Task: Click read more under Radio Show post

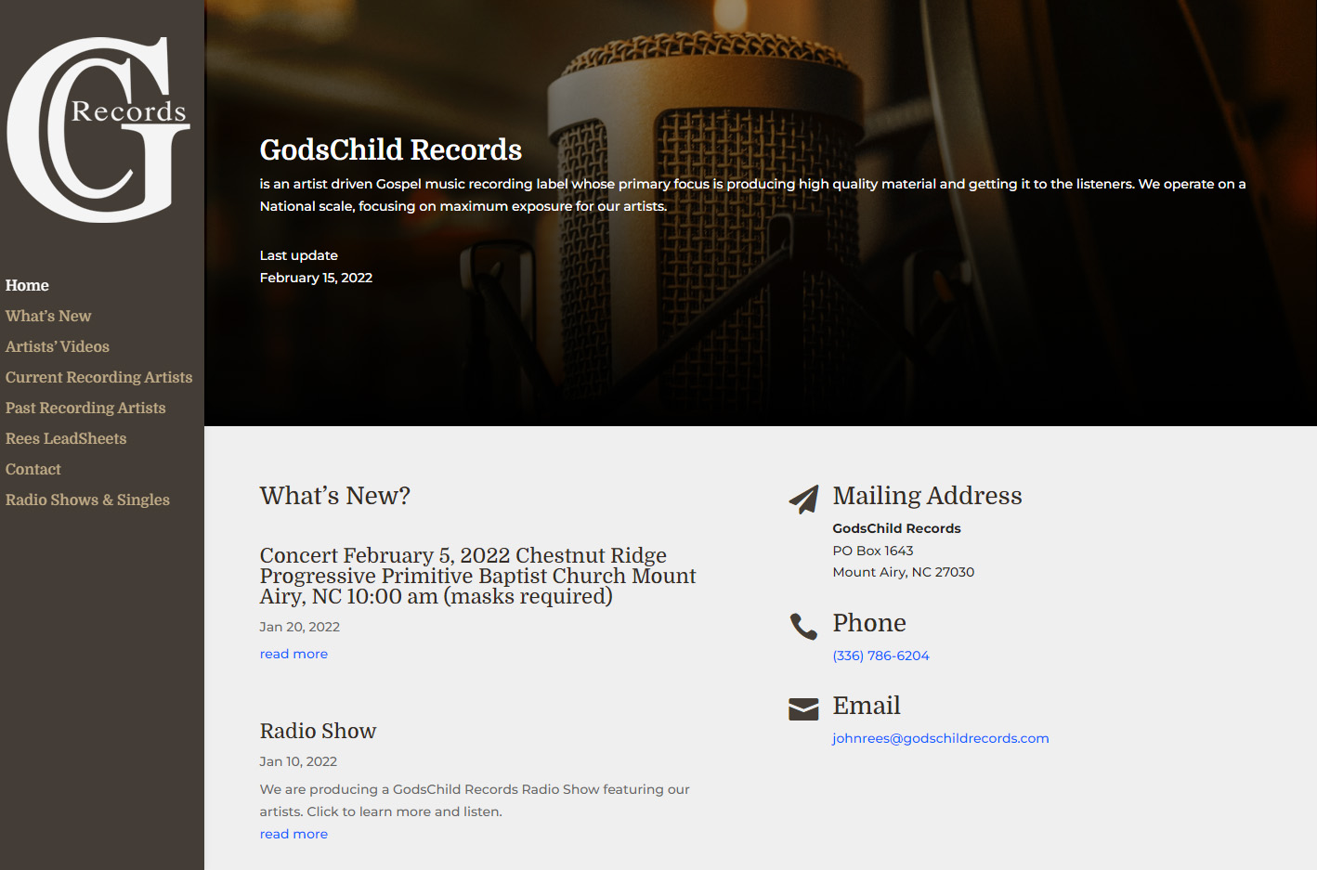Action: coord(293,834)
